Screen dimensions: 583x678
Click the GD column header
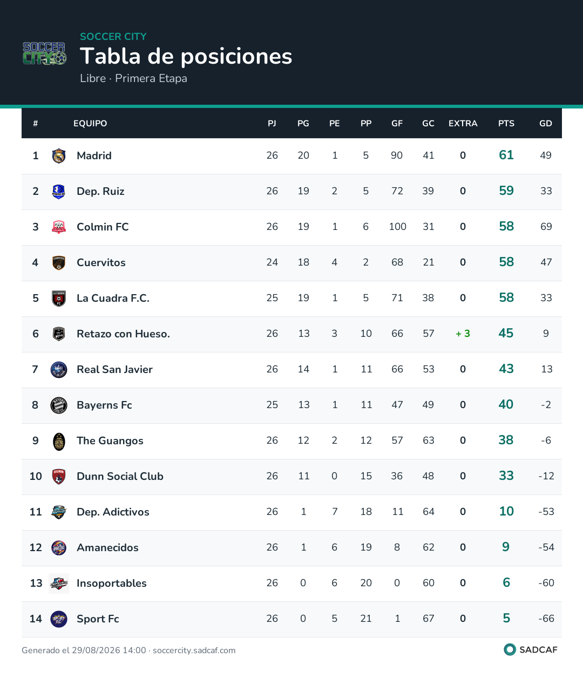[x=546, y=124]
